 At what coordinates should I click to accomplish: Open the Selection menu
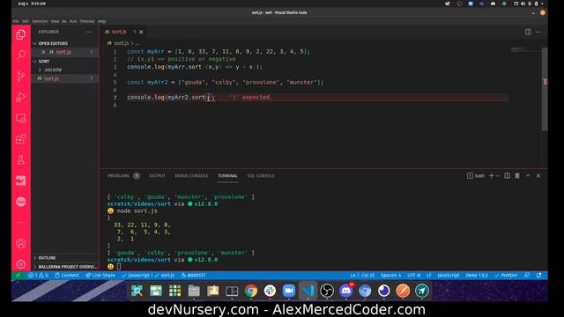40,21
